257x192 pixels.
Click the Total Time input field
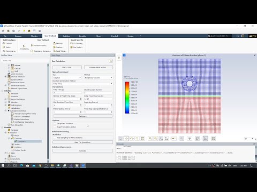point(67,93)
